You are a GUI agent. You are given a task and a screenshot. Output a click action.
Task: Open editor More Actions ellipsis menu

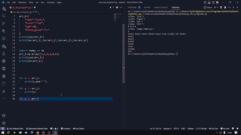tap(121, 7)
